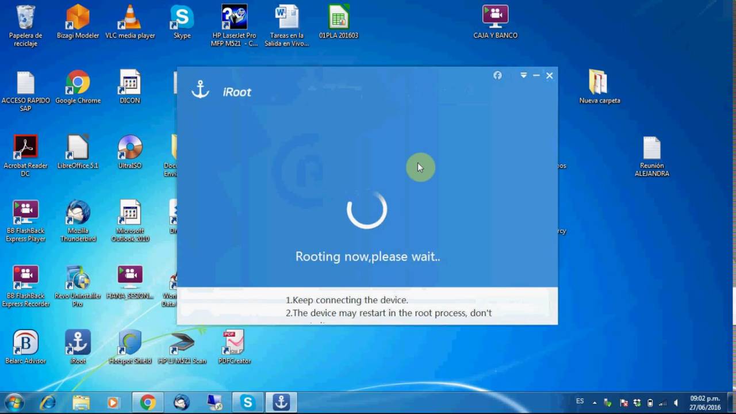Open HP LJ M521 Scan desktop shortcut

pyautogui.click(x=182, y=348)
